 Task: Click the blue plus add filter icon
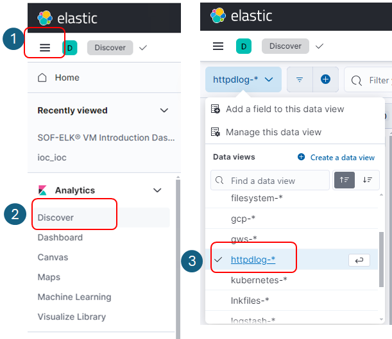pyautogui.click(x=325, y=79)
